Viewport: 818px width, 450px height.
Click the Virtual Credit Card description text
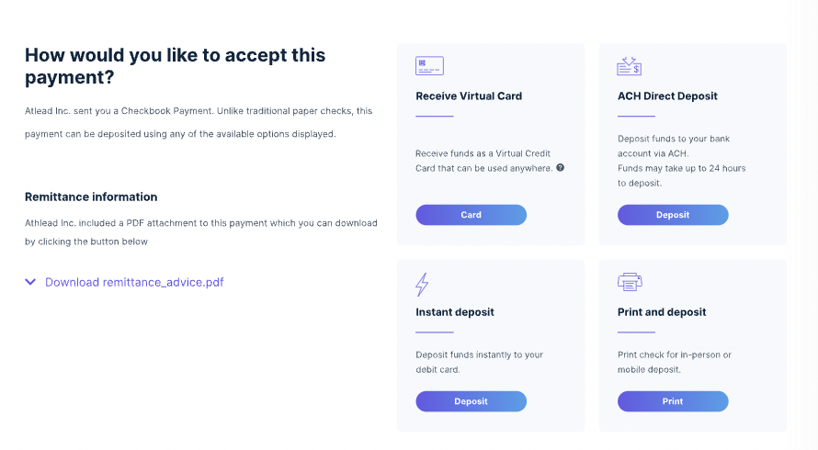[x=483, y=161]
